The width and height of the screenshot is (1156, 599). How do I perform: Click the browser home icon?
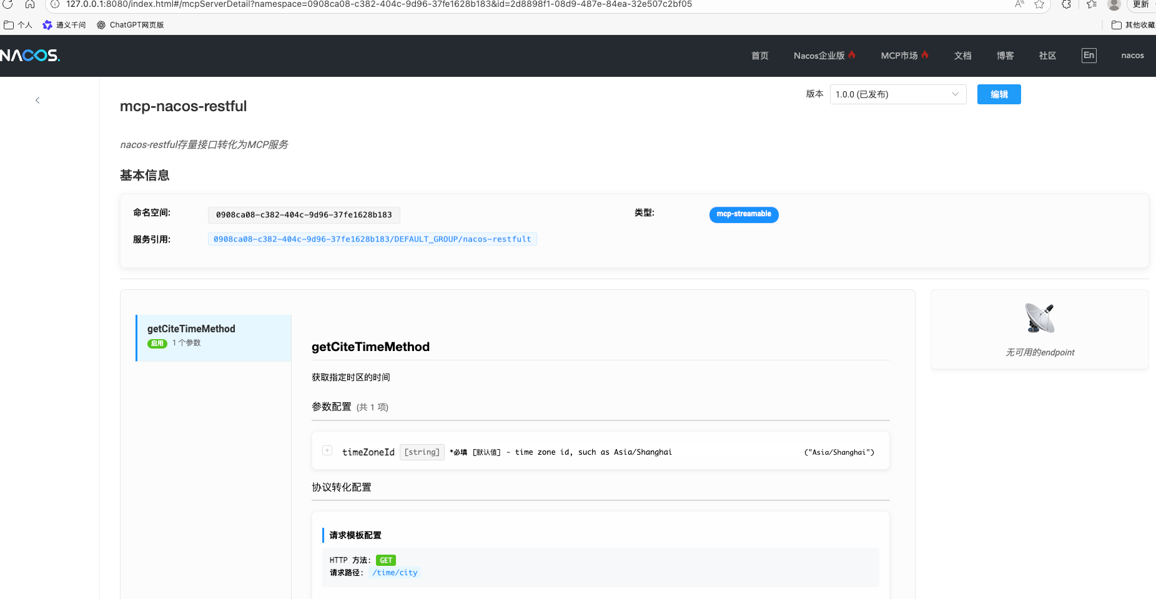coord(29,4)
